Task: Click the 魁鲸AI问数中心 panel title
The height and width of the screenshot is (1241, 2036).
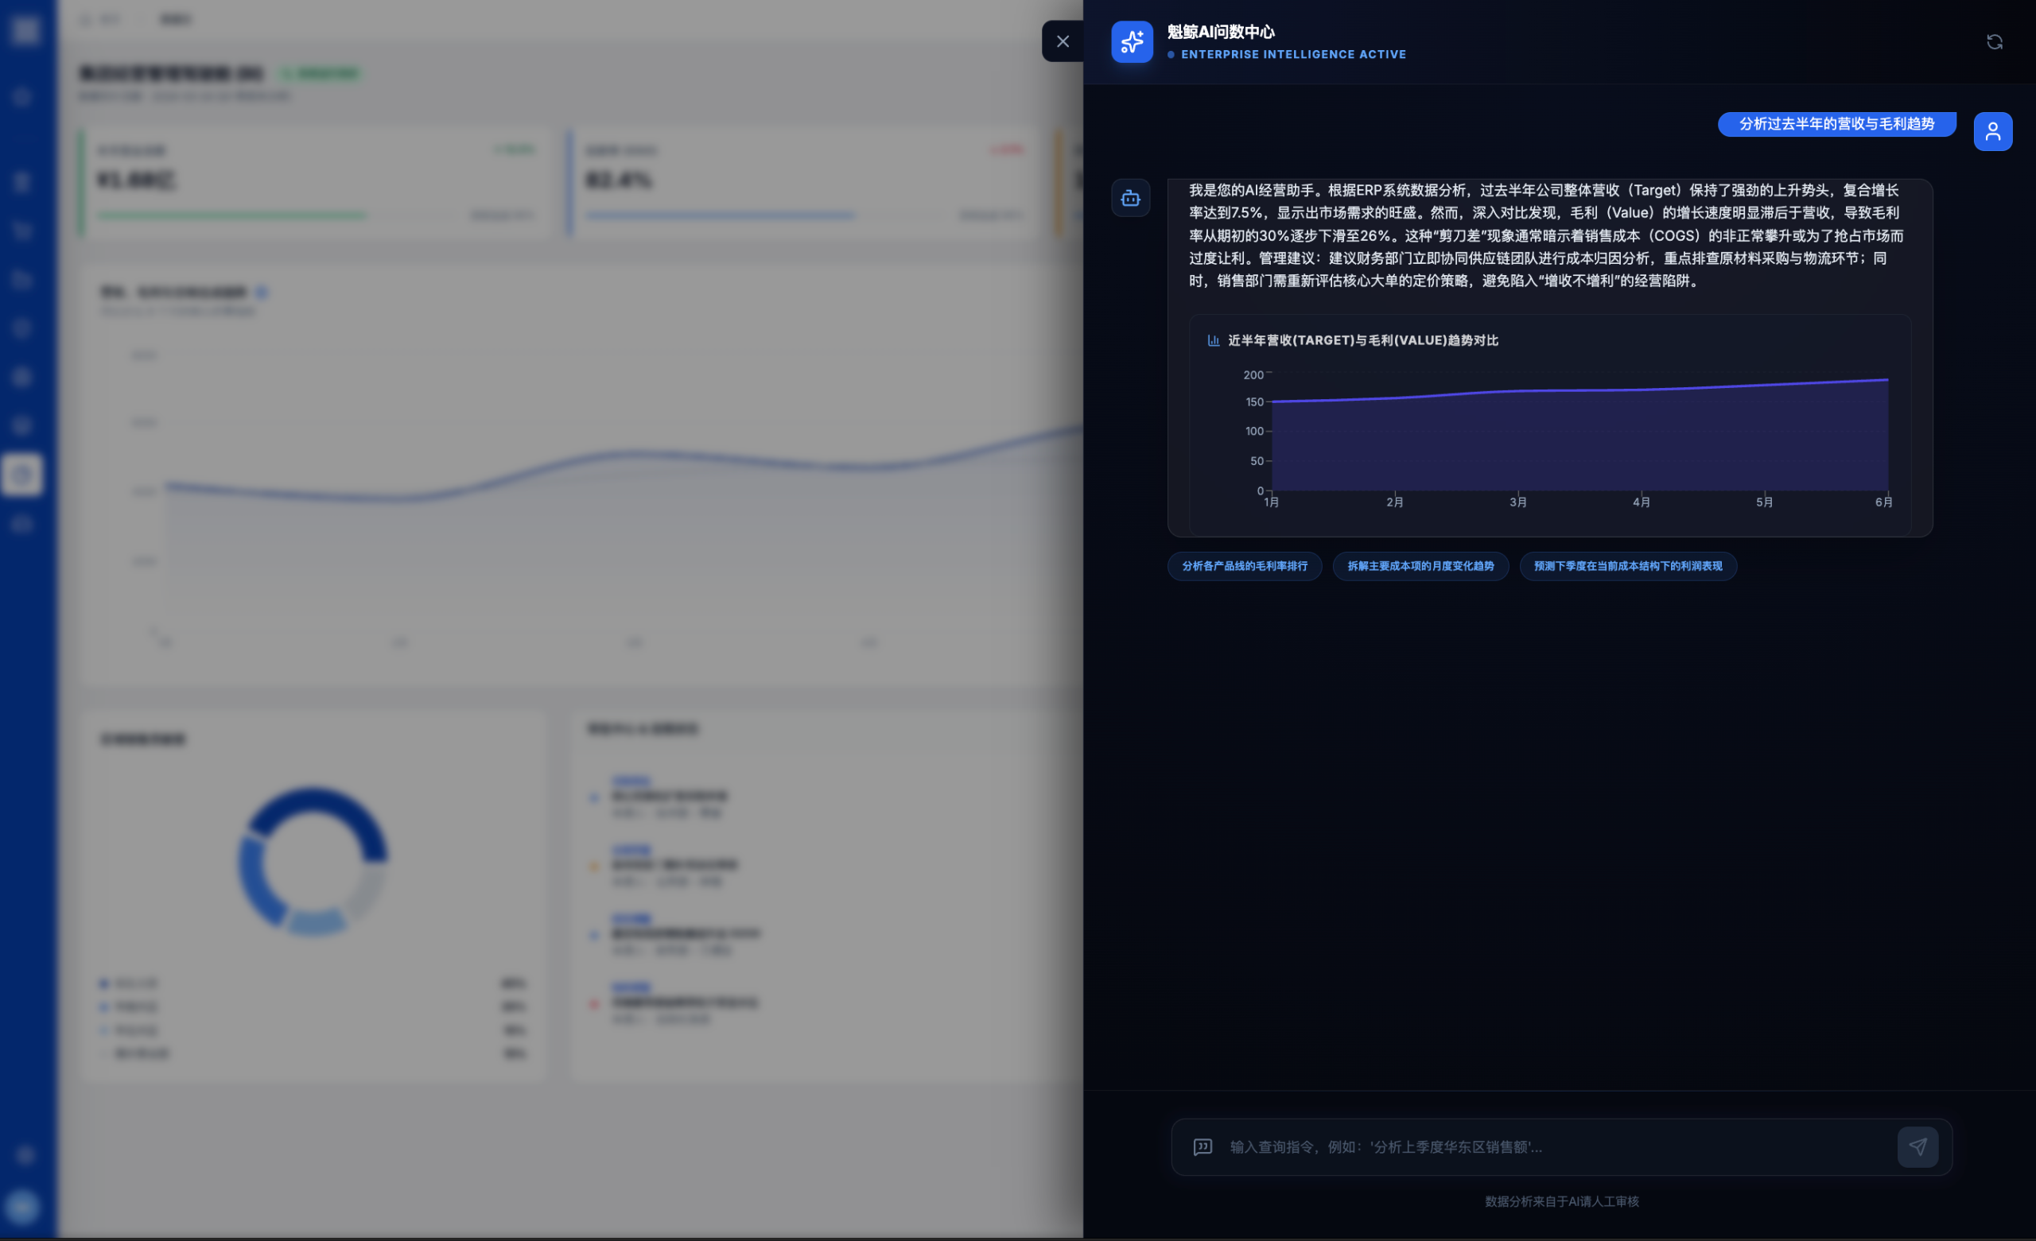Action: (x=1221, y=31)
